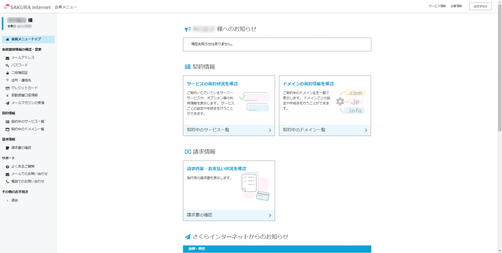Click the yen icon for 自動振替口座情報
Viewport: 502px width, 253px height.
7,95
